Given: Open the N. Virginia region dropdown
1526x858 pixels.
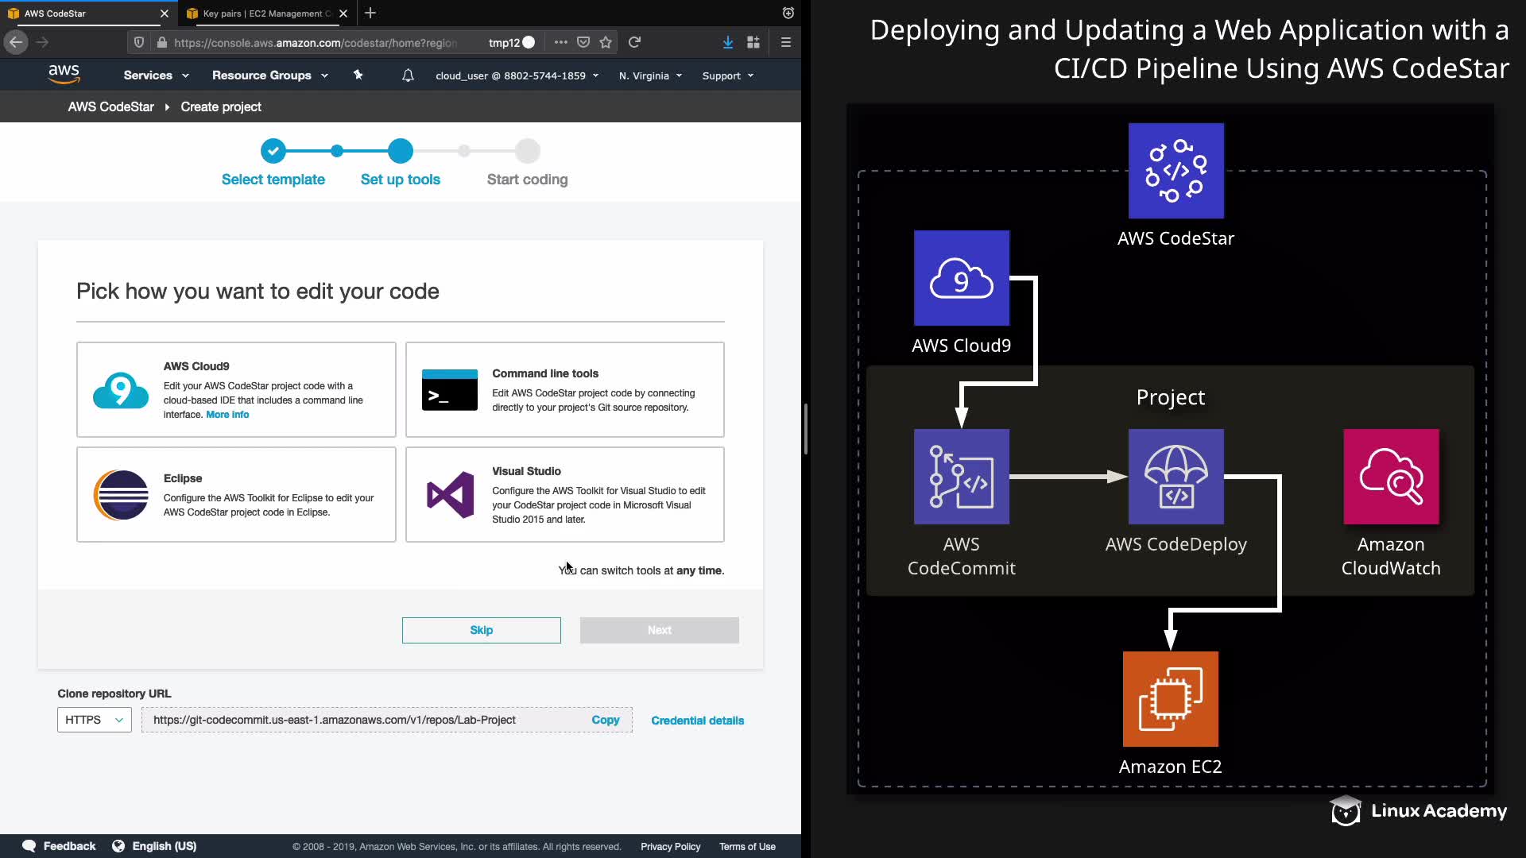Looking at the screenshot, I should (x=650, y=75).
